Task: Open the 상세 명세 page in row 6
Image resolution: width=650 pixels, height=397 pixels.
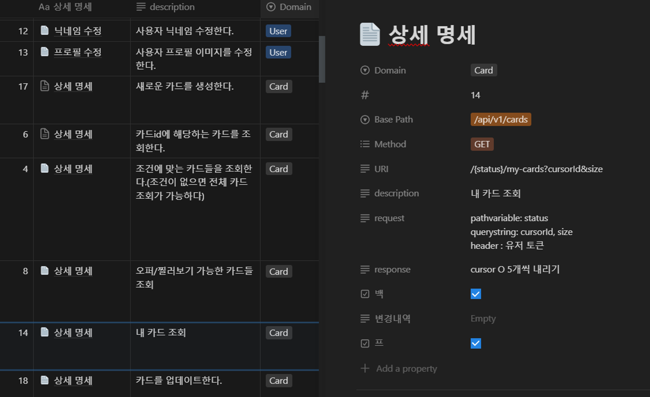Action: pyautogui.click(x=73, y=134)
